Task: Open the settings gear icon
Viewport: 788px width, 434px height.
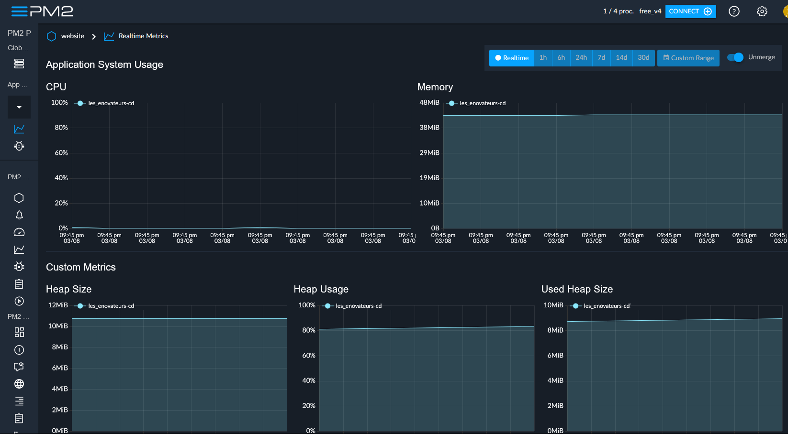Action: (762, 11)
